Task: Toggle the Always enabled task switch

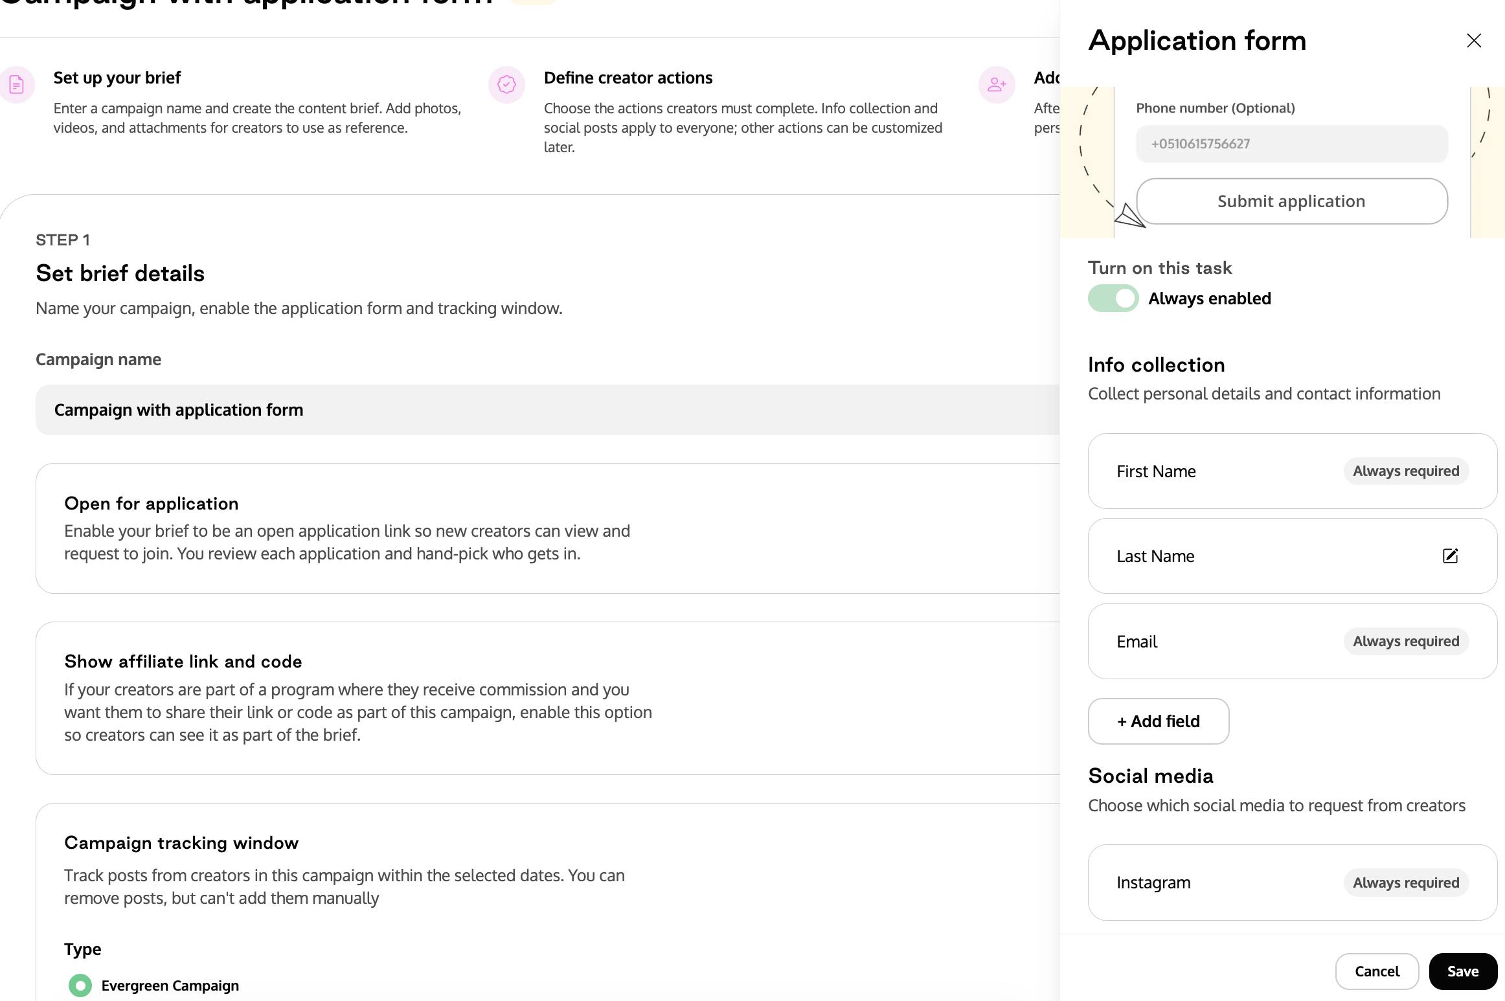Action: click(x=1113, y=298)
